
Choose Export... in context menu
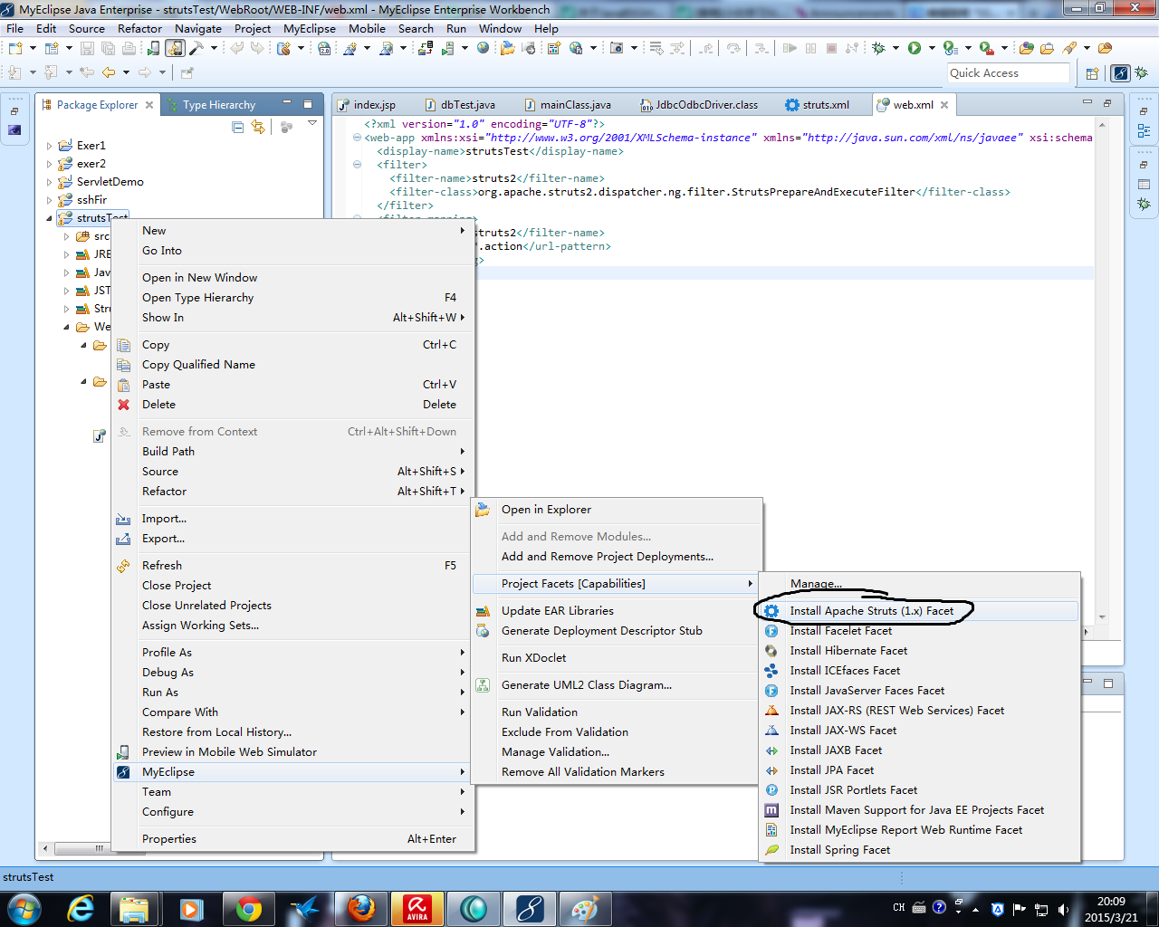tap(292, 539)
